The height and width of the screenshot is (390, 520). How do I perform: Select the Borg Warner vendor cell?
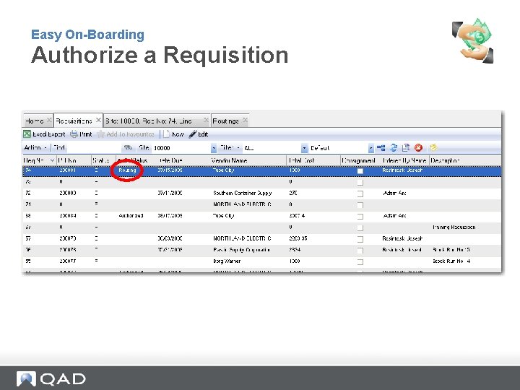click(x=227, y=261)
